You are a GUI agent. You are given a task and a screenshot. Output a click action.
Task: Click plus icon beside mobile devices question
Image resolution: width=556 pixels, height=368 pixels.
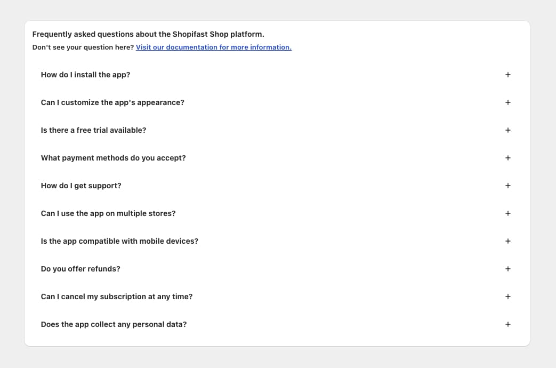click(x=507, y=241)
